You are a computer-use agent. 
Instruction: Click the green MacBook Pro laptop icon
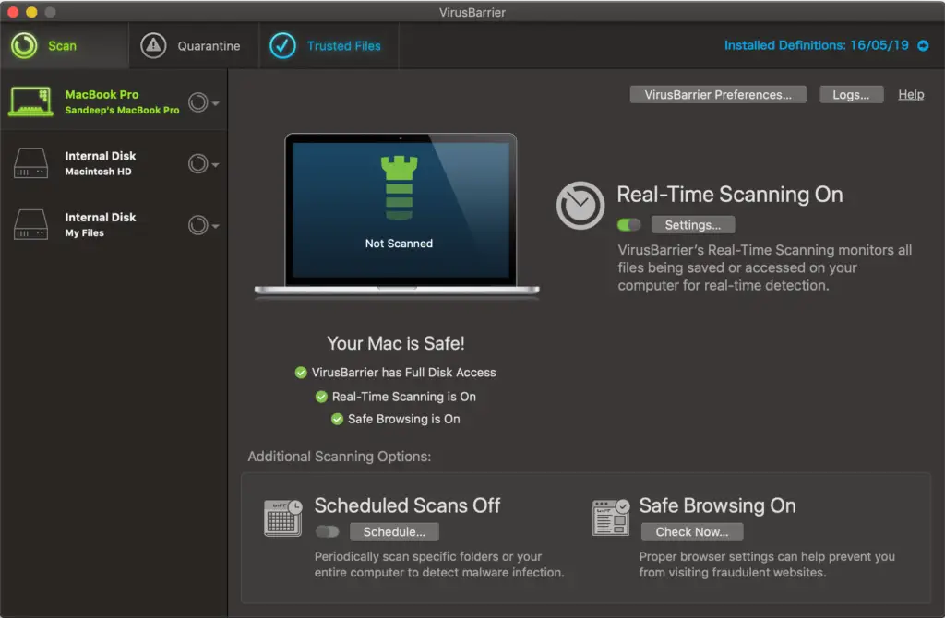(x=30, y=101)
